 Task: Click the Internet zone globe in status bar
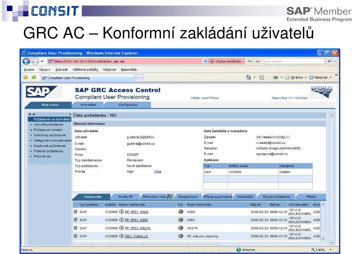(239, 250)
